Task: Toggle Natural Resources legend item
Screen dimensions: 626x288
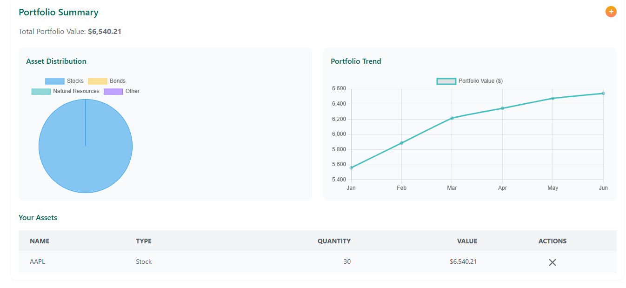Action: point(66,91)
